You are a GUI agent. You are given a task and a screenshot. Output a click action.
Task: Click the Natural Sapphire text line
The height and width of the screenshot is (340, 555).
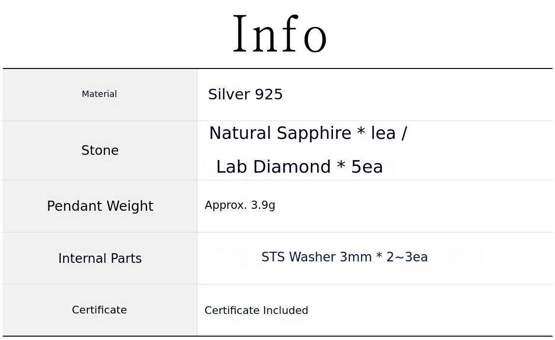pyautogui.click(x=308, y=134)
